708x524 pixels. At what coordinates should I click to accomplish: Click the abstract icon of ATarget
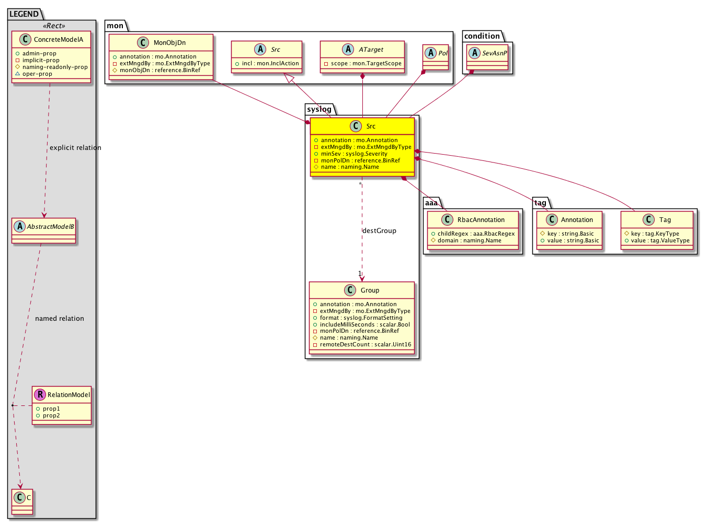[x=348, y=50]
